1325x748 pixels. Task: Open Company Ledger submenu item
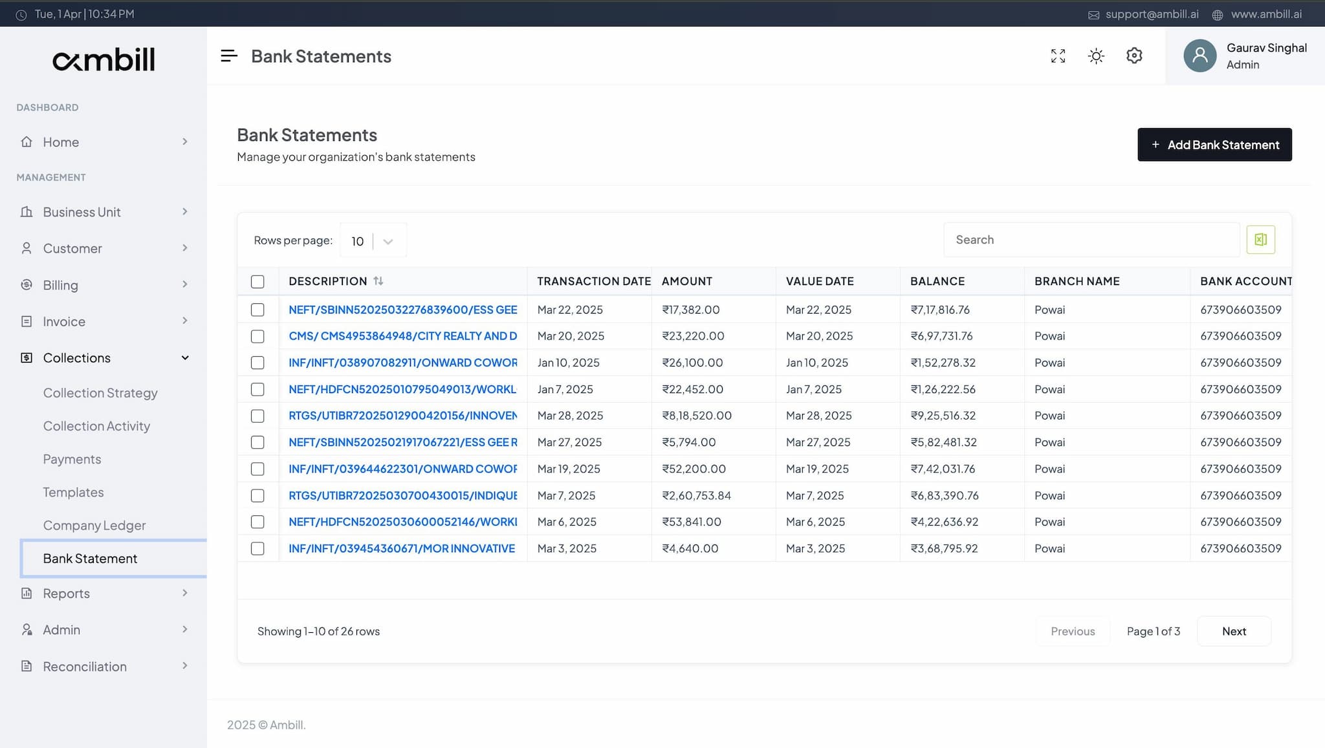point(94,525)
